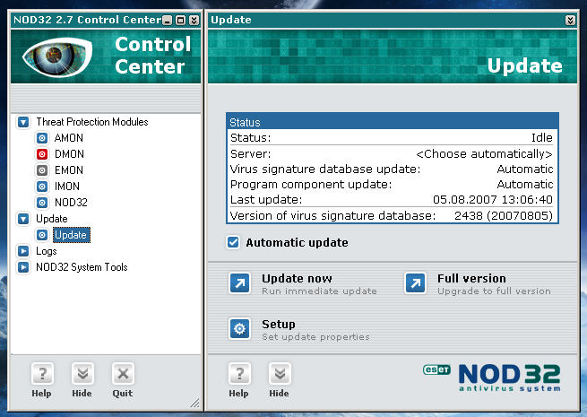Image resolution: width=587 pixels, height=417 pixels.
Task: Click the blue Status table header
Action: [393, 122]
